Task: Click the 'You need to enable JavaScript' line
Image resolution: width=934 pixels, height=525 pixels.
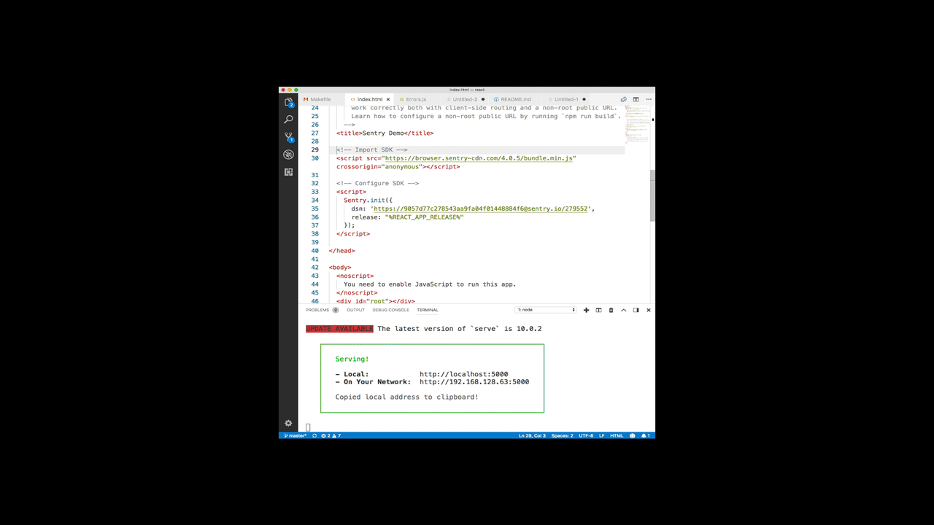Action: coord(430,284)
